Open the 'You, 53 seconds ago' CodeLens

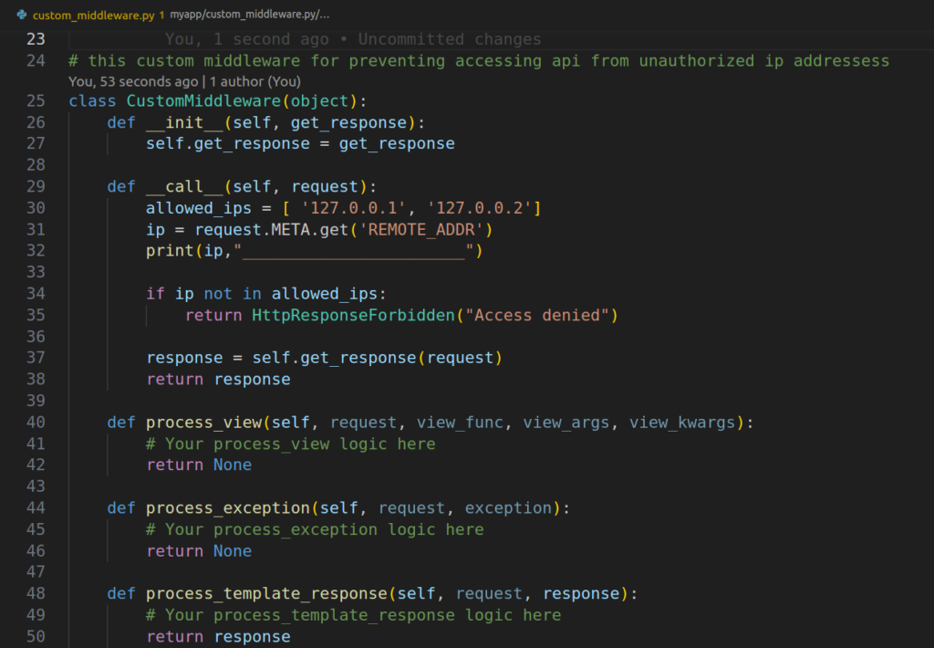(x=133, y=81)
